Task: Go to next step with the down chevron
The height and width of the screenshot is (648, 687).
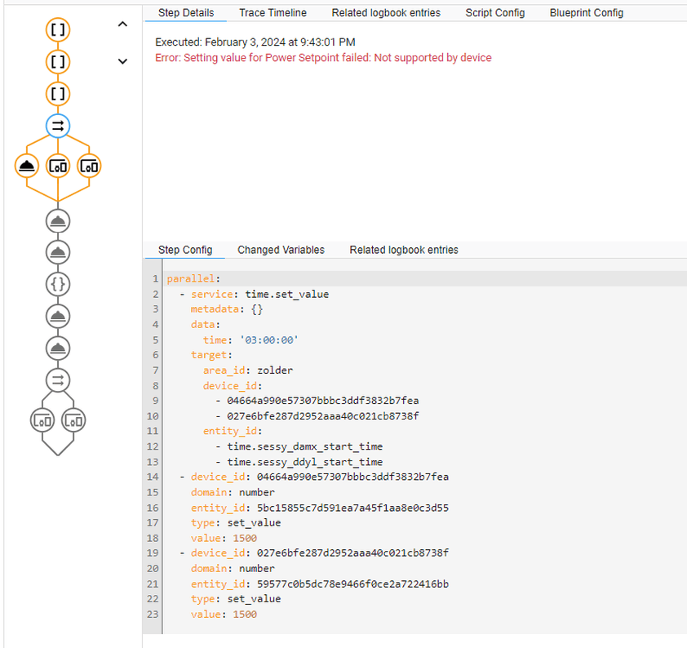Action: (122, 61)
